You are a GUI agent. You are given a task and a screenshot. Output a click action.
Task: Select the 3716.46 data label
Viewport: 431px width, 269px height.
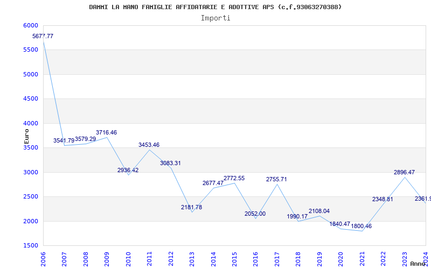click(x=106, y=132)
